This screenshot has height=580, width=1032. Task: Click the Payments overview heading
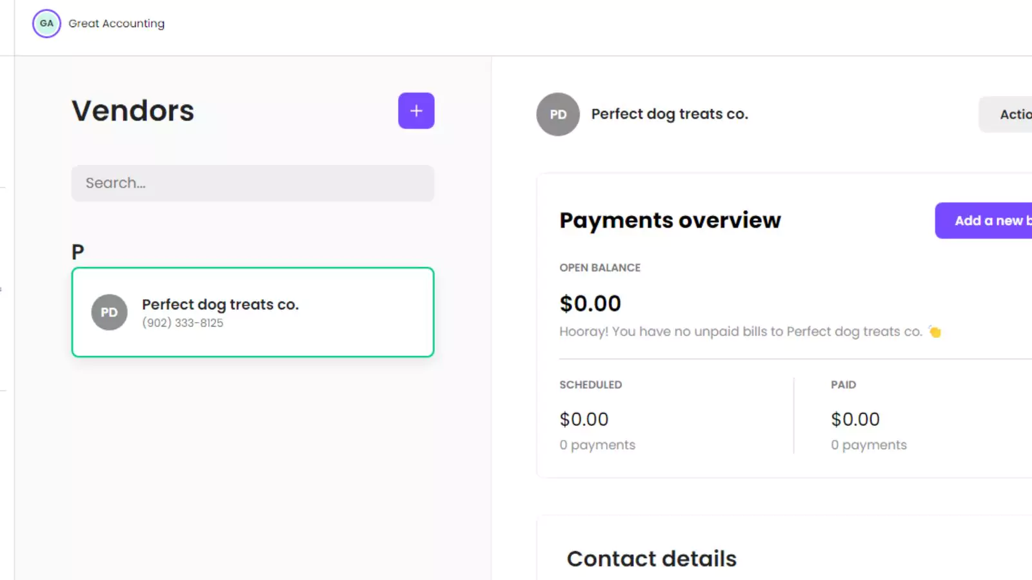coord(670,220)
